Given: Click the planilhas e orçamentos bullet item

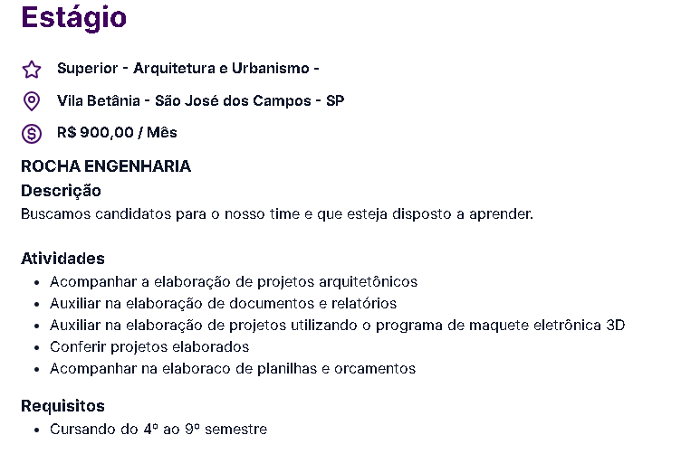Looking at the screenshot, I should click(x=233, y=369).
